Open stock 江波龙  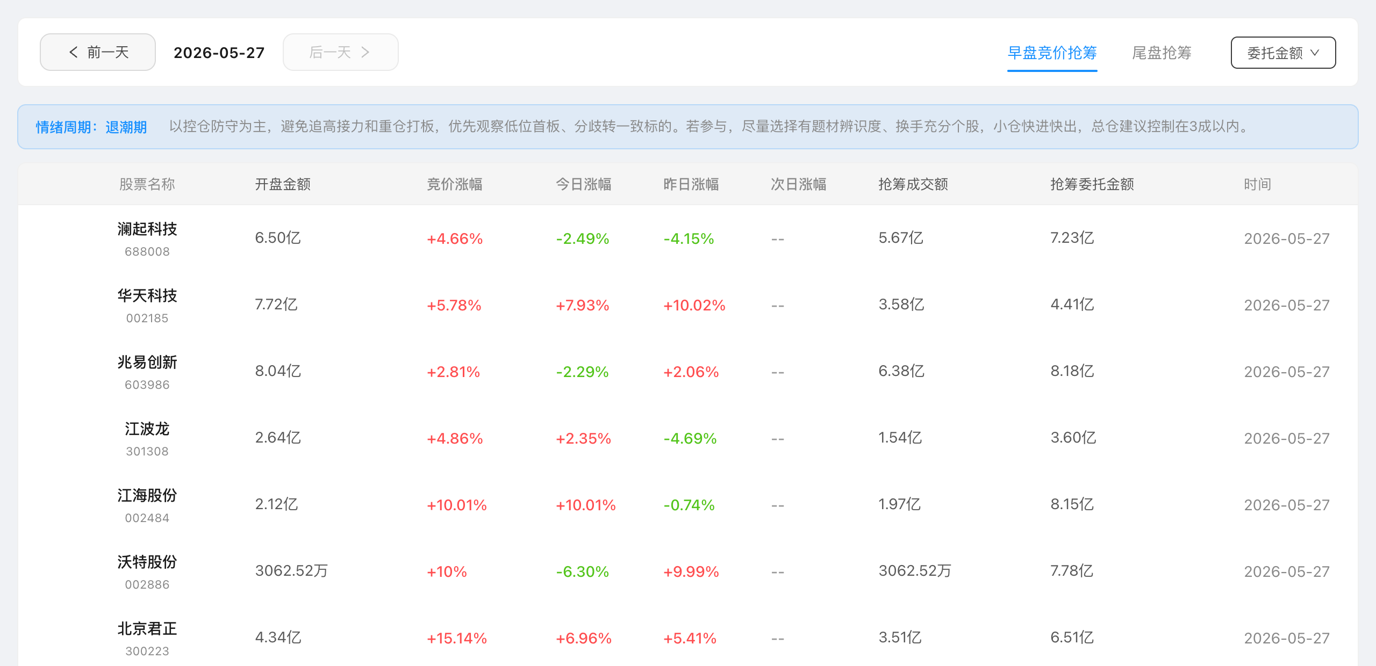(147, 429)
